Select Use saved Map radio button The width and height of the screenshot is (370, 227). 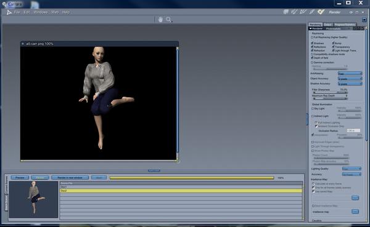point(313,191)
